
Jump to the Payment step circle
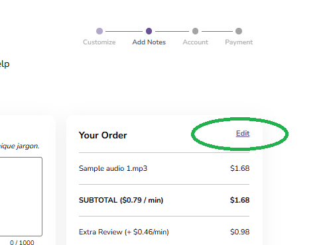point(239,31)
